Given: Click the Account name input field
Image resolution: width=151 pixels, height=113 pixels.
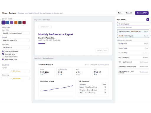Looking at the screenshot, I should click(x=16, y=40).
